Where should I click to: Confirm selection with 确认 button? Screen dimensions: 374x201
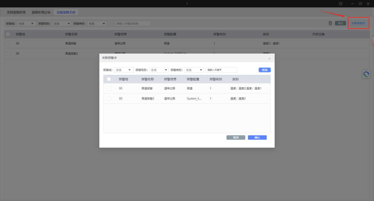point(257,138)
